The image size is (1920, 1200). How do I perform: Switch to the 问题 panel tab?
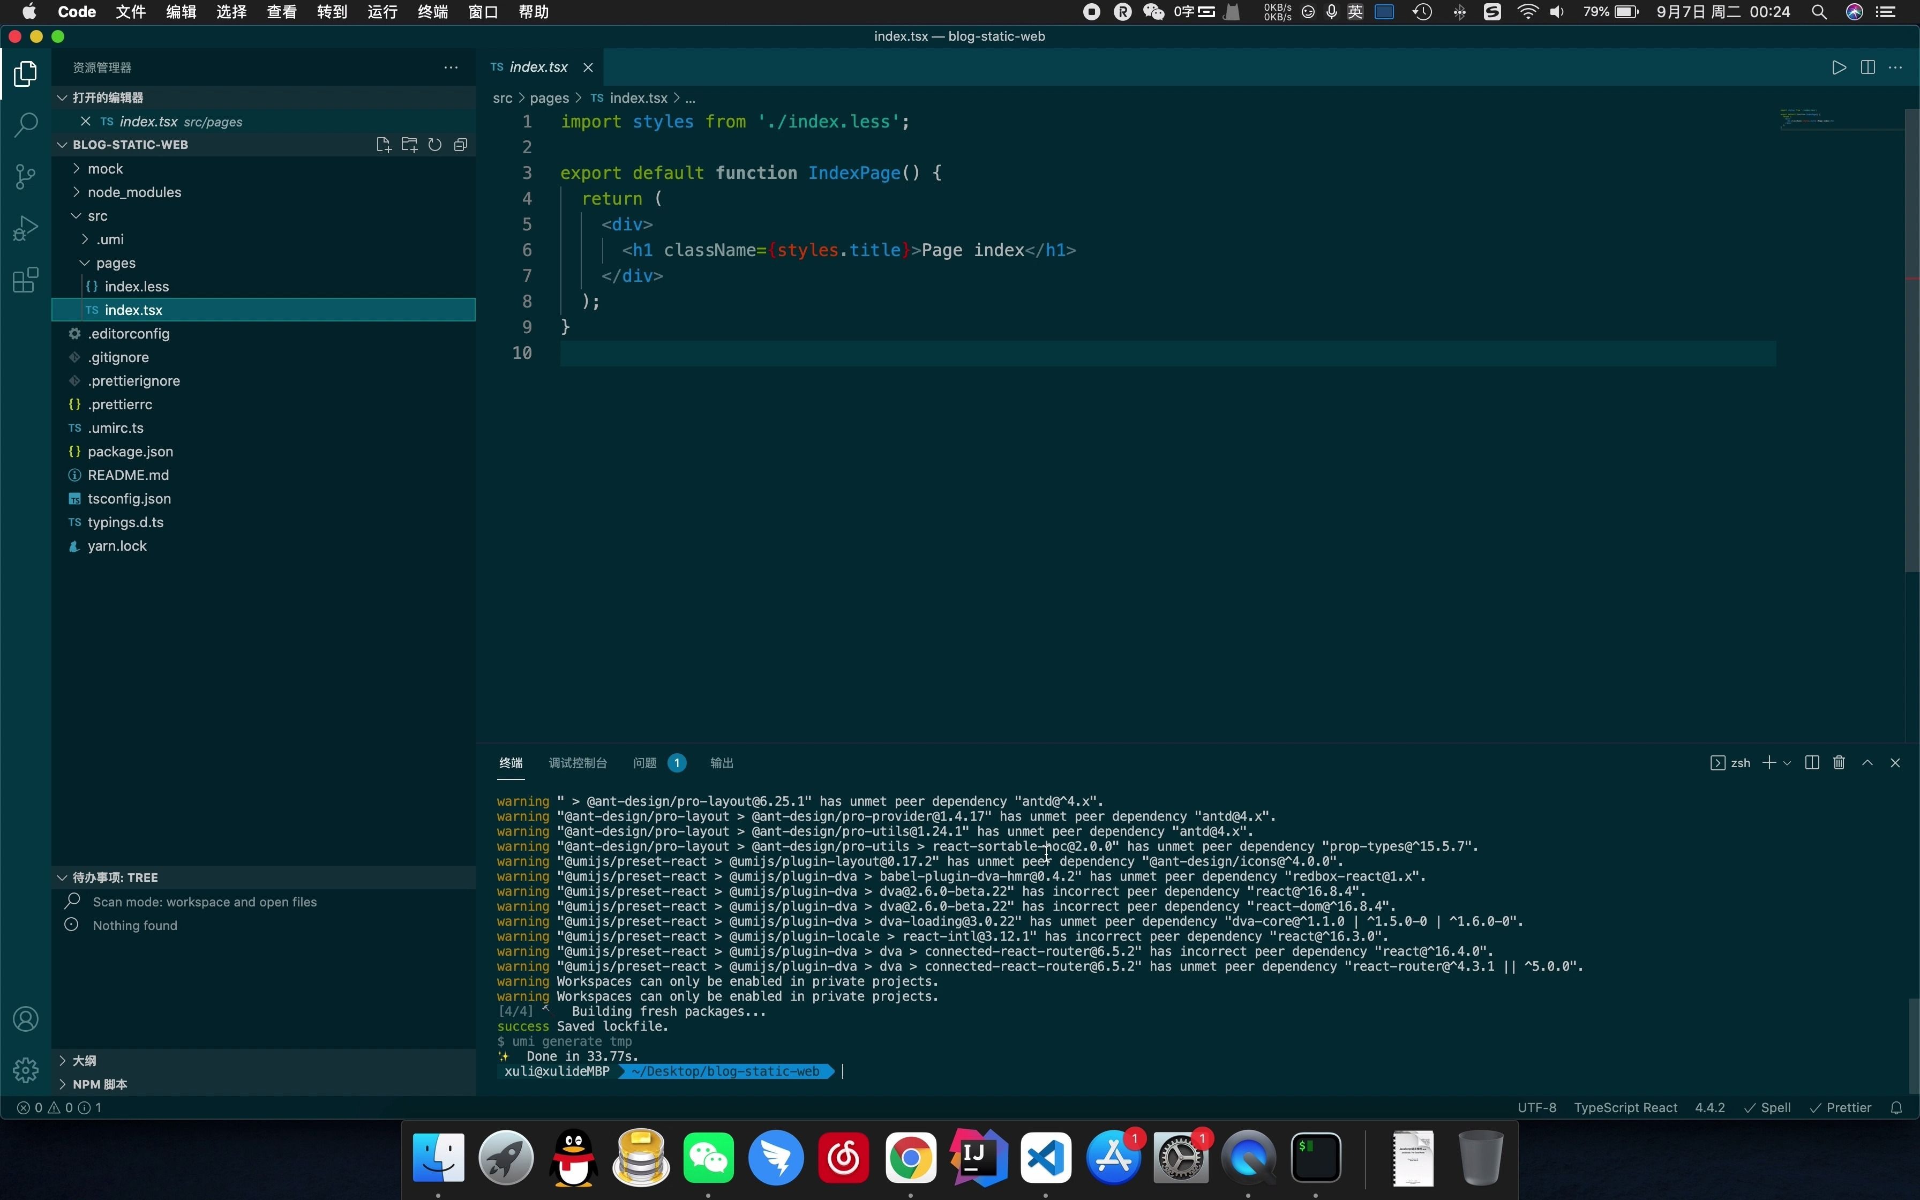click(x=644, y=763)
